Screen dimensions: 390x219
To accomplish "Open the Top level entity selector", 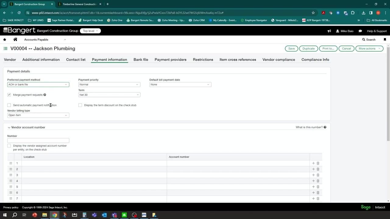I will pyautogui.click(x=90, y=31).
